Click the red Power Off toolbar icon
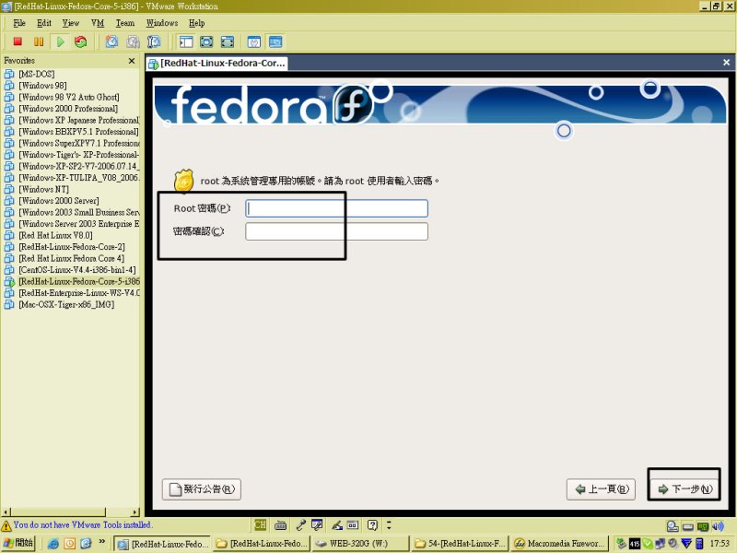This screenshot has width=737, height=553. (18, 41)
